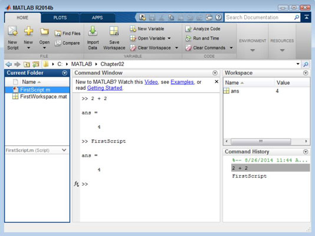Expand the New dropdown arrow

tap(28, 48)
